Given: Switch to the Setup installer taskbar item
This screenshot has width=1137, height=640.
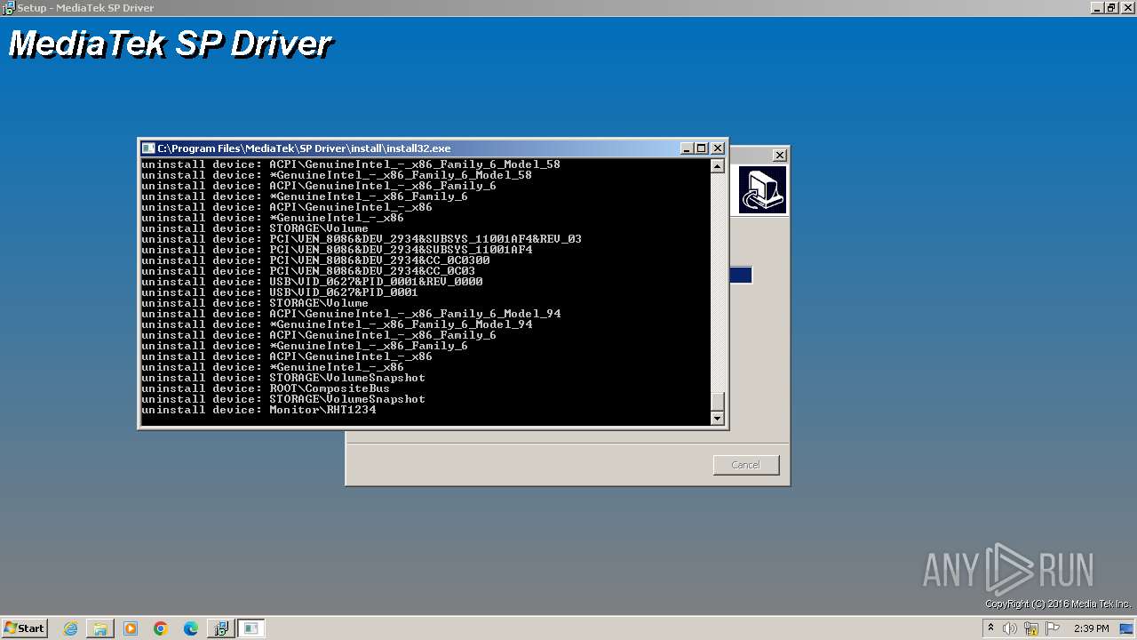Looking at the screenshot, I should (220, 628).
